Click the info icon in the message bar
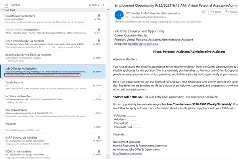 pos(116,22)
